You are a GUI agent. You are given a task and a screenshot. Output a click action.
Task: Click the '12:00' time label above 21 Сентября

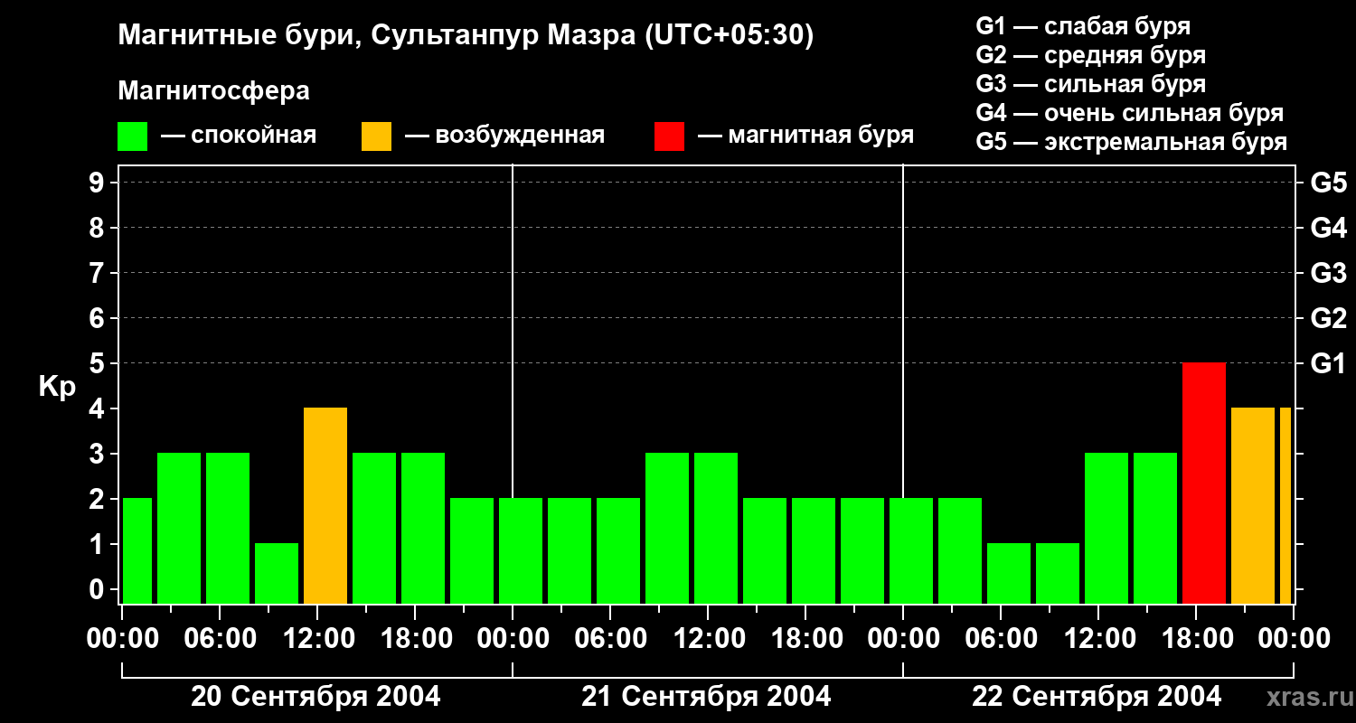(708, 639)
